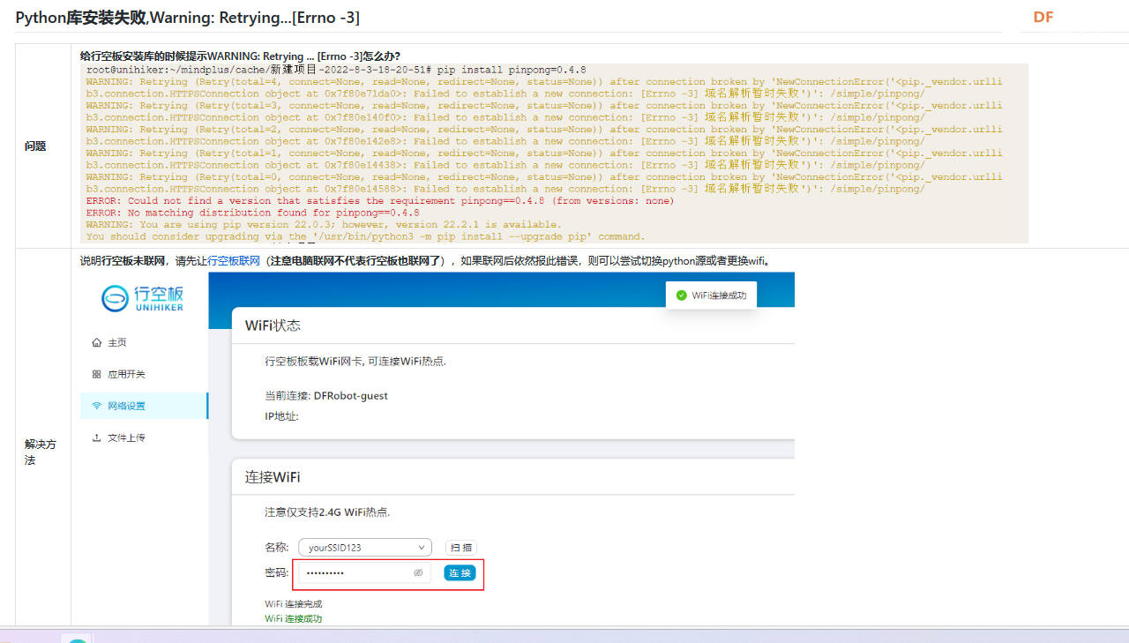Focus the WiFi 密码 password field
This screenshot has height=643, width=1129.
(x=364, y=573)
